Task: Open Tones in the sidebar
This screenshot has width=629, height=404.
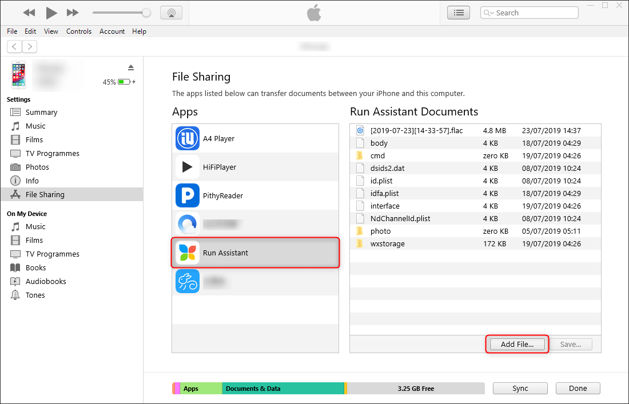Action: [71, 295]
